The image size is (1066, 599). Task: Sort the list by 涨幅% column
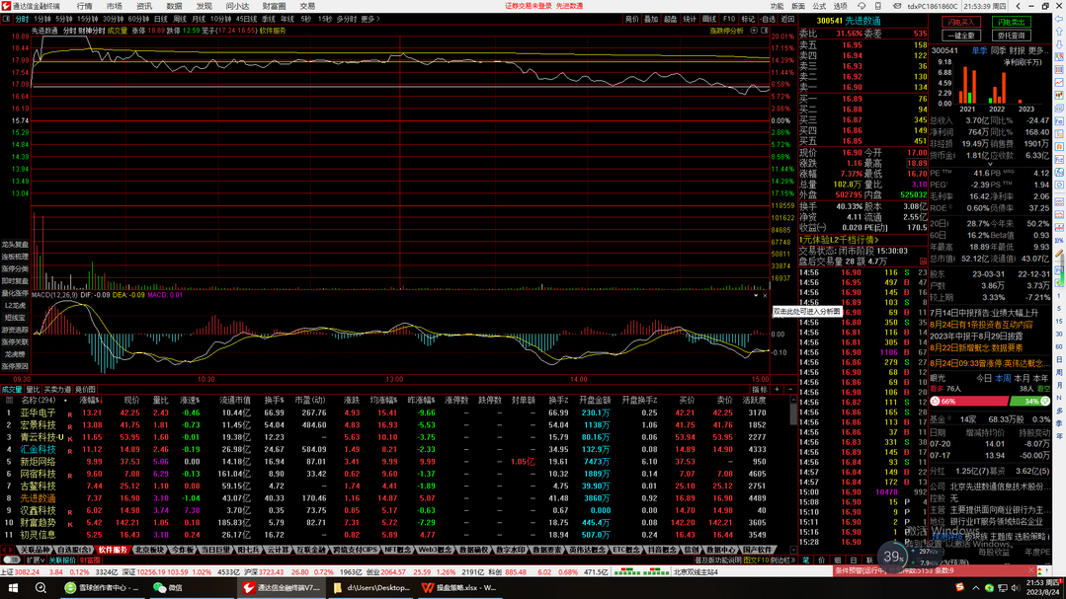point(91,401)
